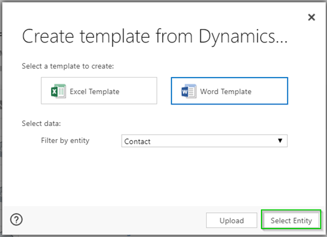
Task: Choose the Excel Template option
Action: [x=99, y=91]
